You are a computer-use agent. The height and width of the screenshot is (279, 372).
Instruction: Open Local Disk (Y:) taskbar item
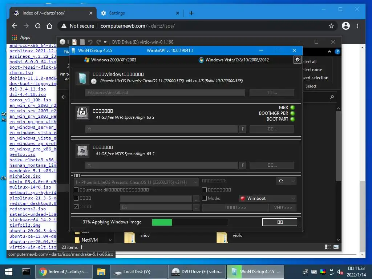(139, 272)
